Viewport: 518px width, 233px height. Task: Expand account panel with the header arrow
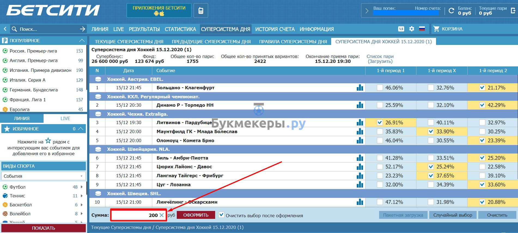pyautogui.click(x=367, y=11)
